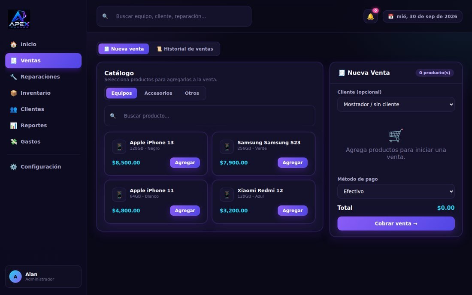Click the Samsung S23 phone icon
Viewport: 472px width, 295px height.
pos(227,147)
